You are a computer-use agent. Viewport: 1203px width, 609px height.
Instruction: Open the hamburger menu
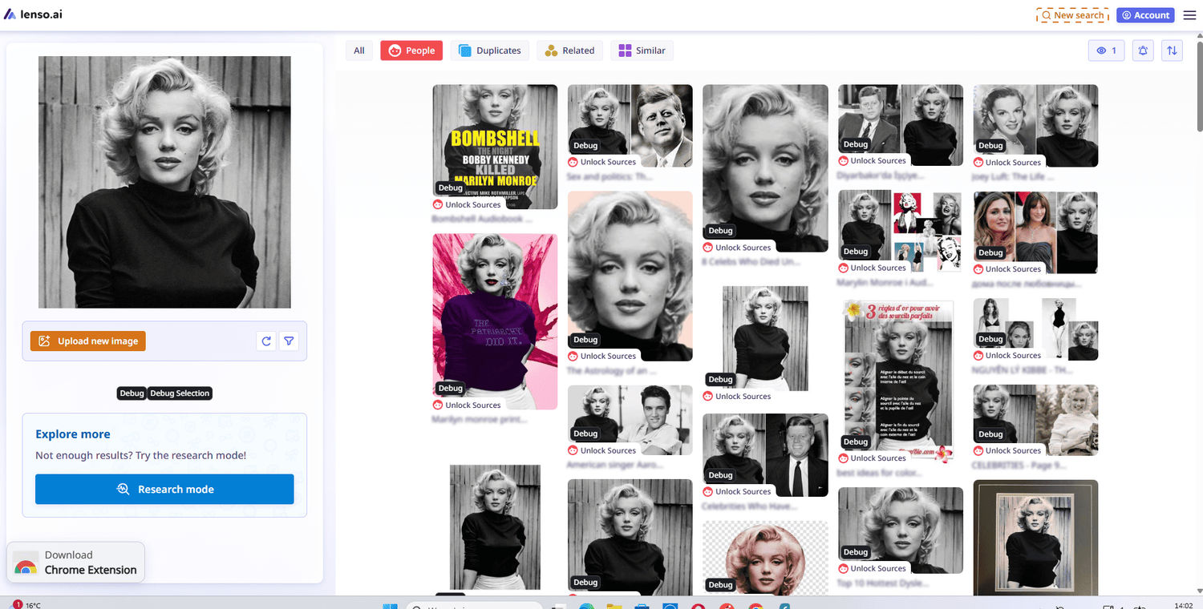1189,14
